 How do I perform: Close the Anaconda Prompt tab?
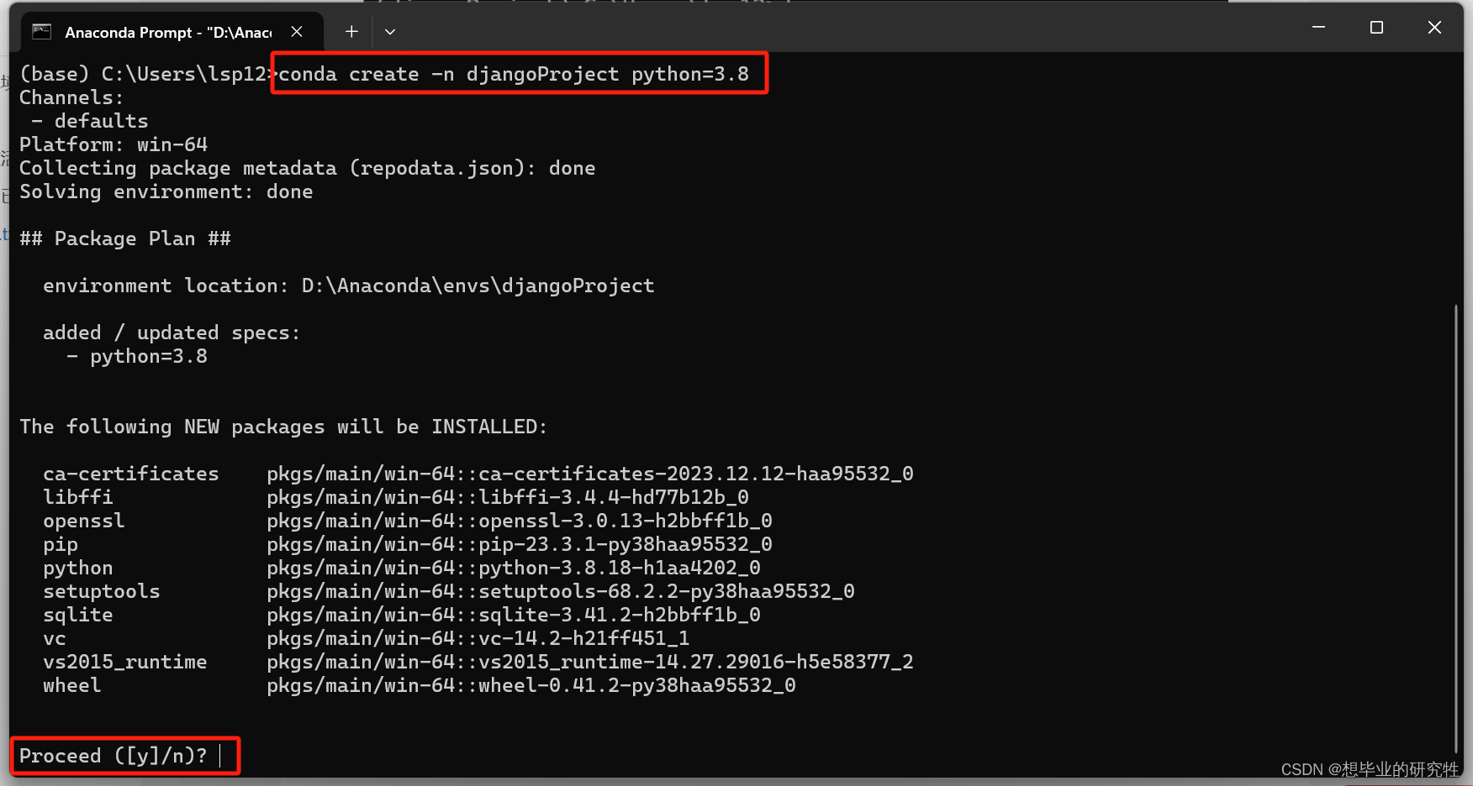[296, 31]
